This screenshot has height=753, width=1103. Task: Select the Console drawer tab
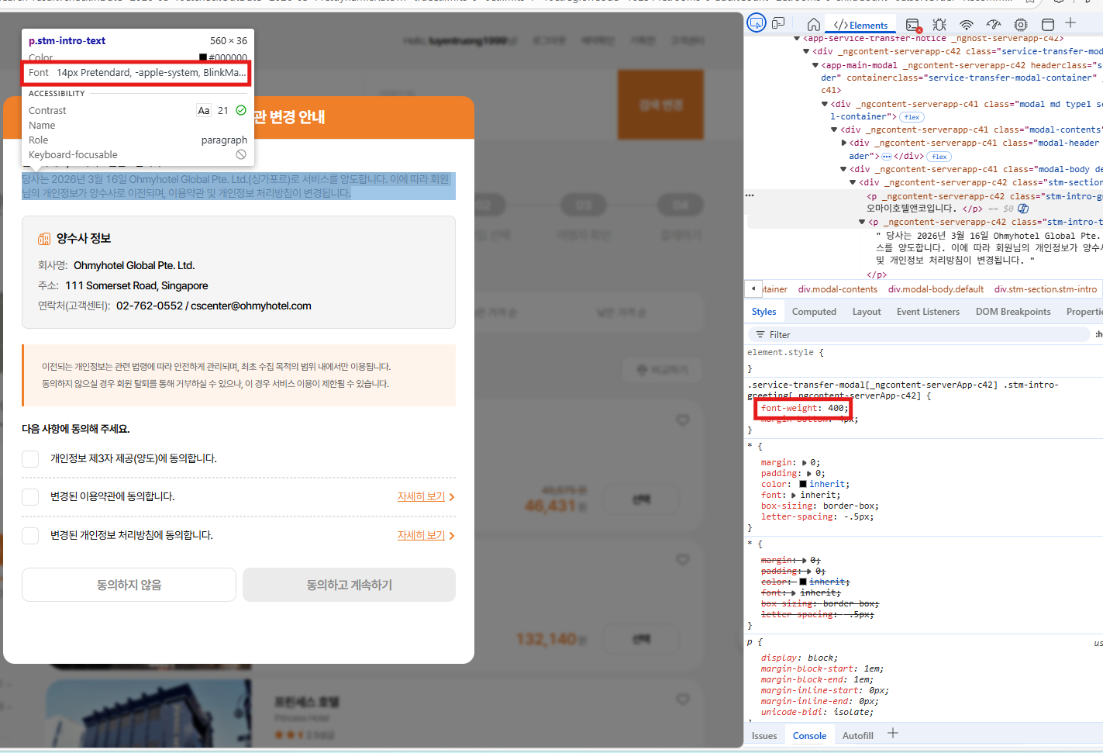tap(809, 736)
